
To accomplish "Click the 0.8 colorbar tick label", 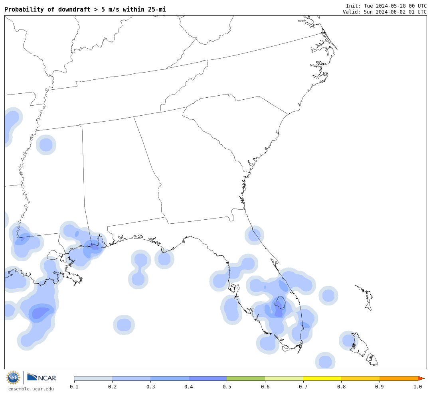I will click(x=341, y=386).
